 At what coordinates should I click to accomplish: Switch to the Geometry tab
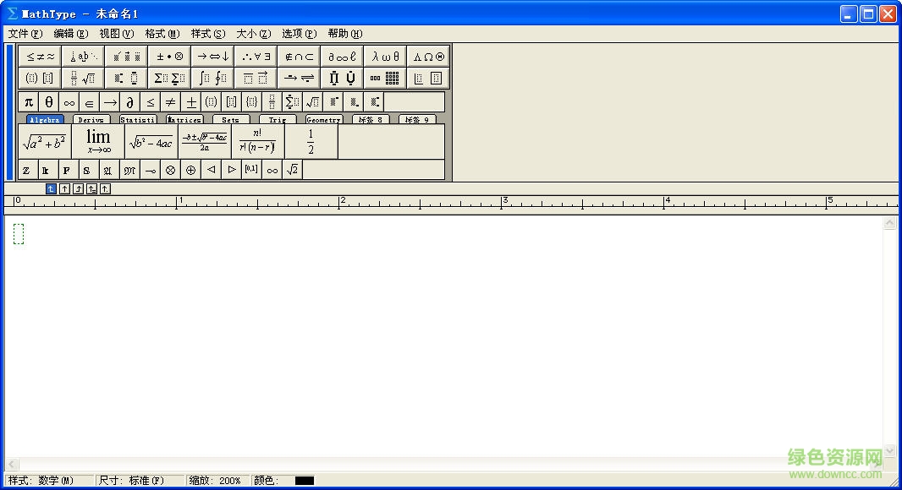pos(324,119)
